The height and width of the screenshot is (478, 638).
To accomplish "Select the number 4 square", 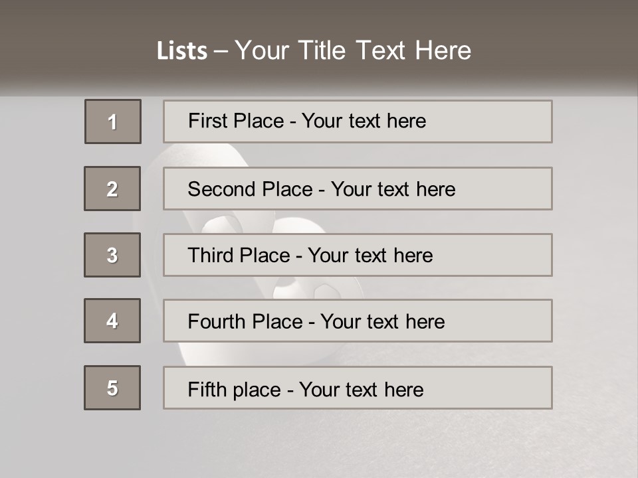I will 112,321.
